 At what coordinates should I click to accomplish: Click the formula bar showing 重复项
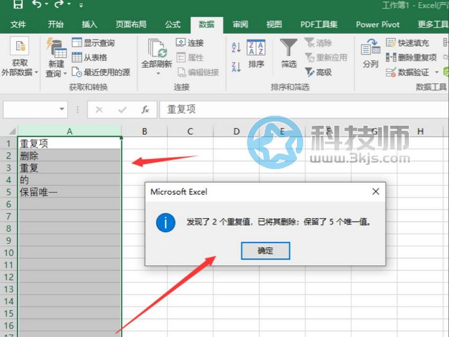(x=304, y=109)
